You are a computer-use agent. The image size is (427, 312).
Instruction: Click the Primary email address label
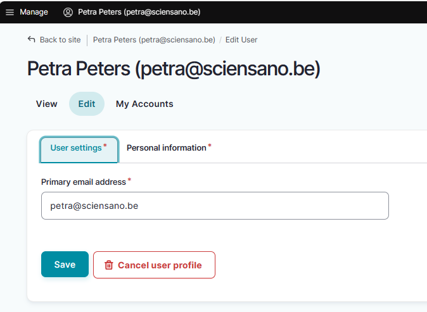[x=84, y=182]
